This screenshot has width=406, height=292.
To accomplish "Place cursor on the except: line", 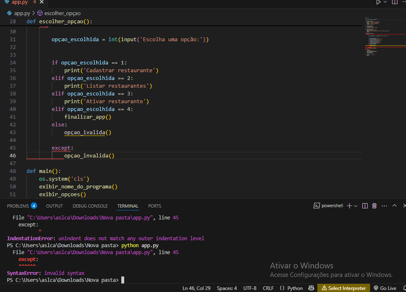I will click(x=62, y=148).
